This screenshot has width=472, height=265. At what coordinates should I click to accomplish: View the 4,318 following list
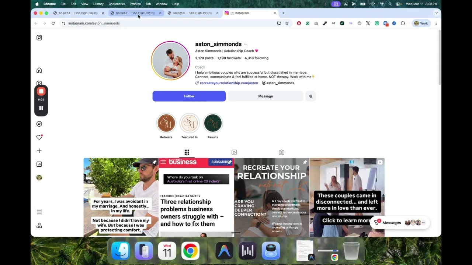pos(256,58)
